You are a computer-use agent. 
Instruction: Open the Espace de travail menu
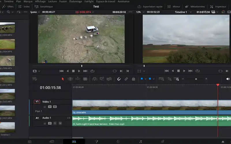106,1
